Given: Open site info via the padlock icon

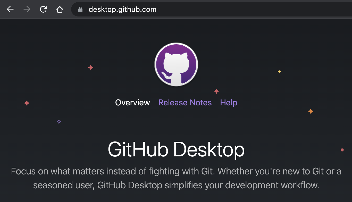Looking at the screenshot, I should pyautogui.click(x=80, y=10).
